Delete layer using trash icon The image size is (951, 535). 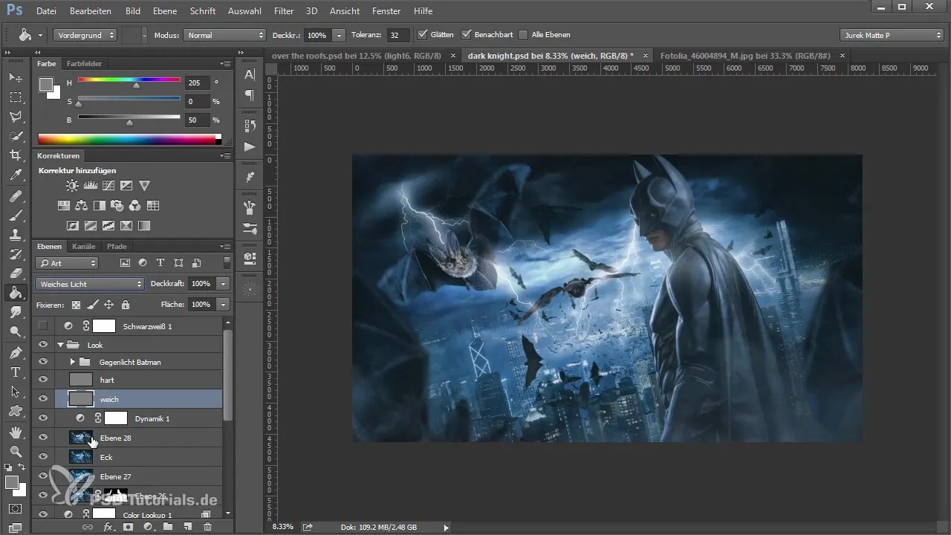207,526
